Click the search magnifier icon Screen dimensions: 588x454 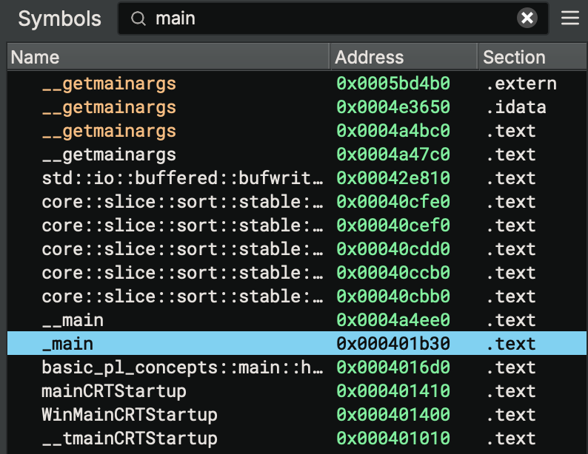(138, 18)
